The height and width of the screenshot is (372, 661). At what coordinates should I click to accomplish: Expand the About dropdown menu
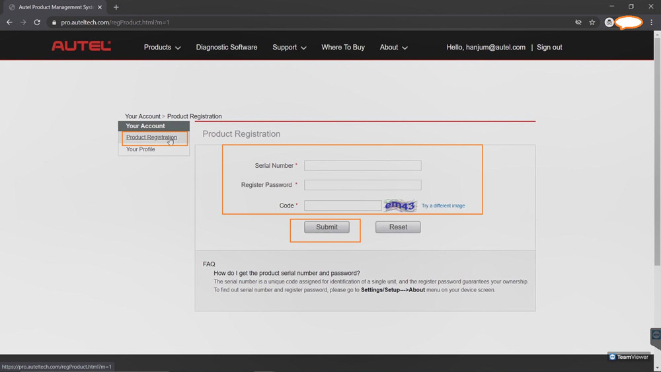(393, 47)
